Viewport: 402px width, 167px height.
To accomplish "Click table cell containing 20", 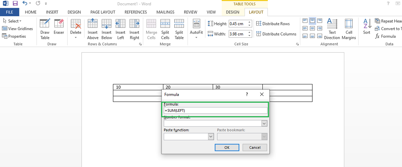I will [188, 87].
